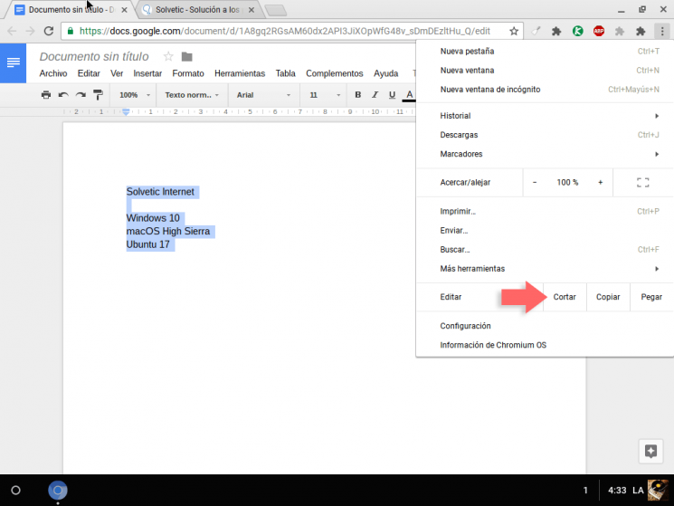Toggle bold formatting

(357, 94)
